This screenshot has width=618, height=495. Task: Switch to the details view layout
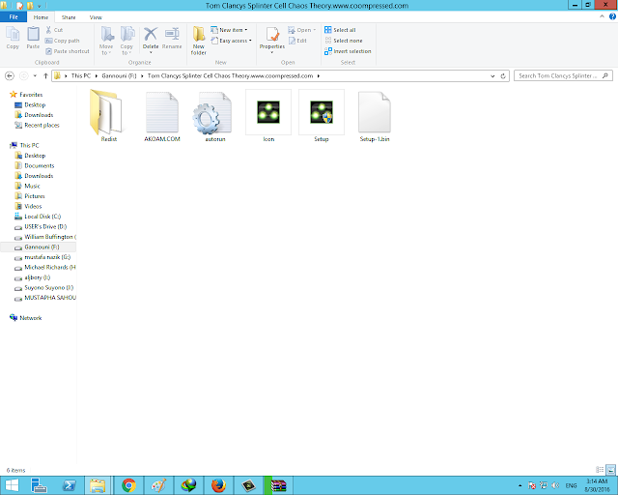click(600, 470)
